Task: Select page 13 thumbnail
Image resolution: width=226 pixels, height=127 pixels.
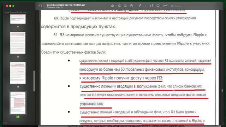Action: (18, 73)
